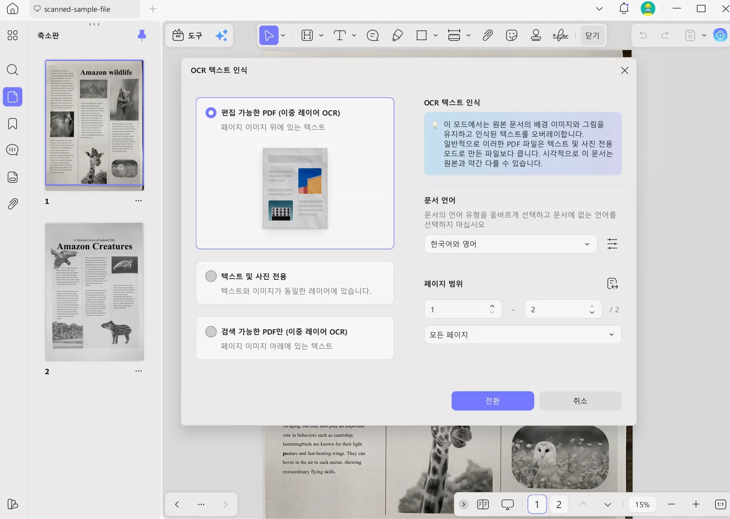Open the sticker comment tool

pos(511,35)
